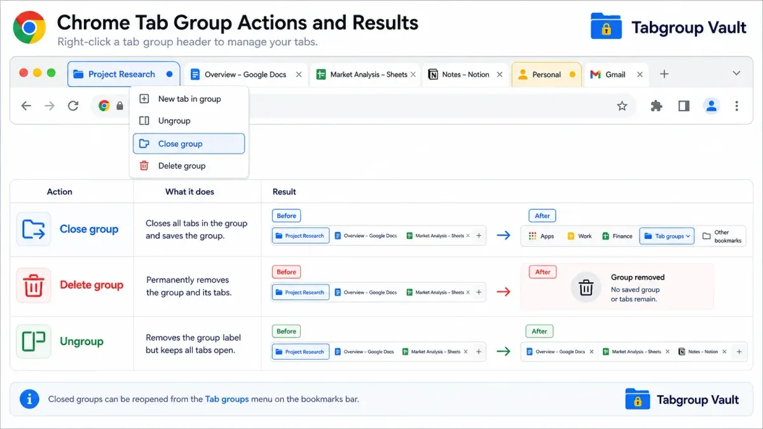
Task: Click the yellow dot on Personal group
Action: click(572, 74)
